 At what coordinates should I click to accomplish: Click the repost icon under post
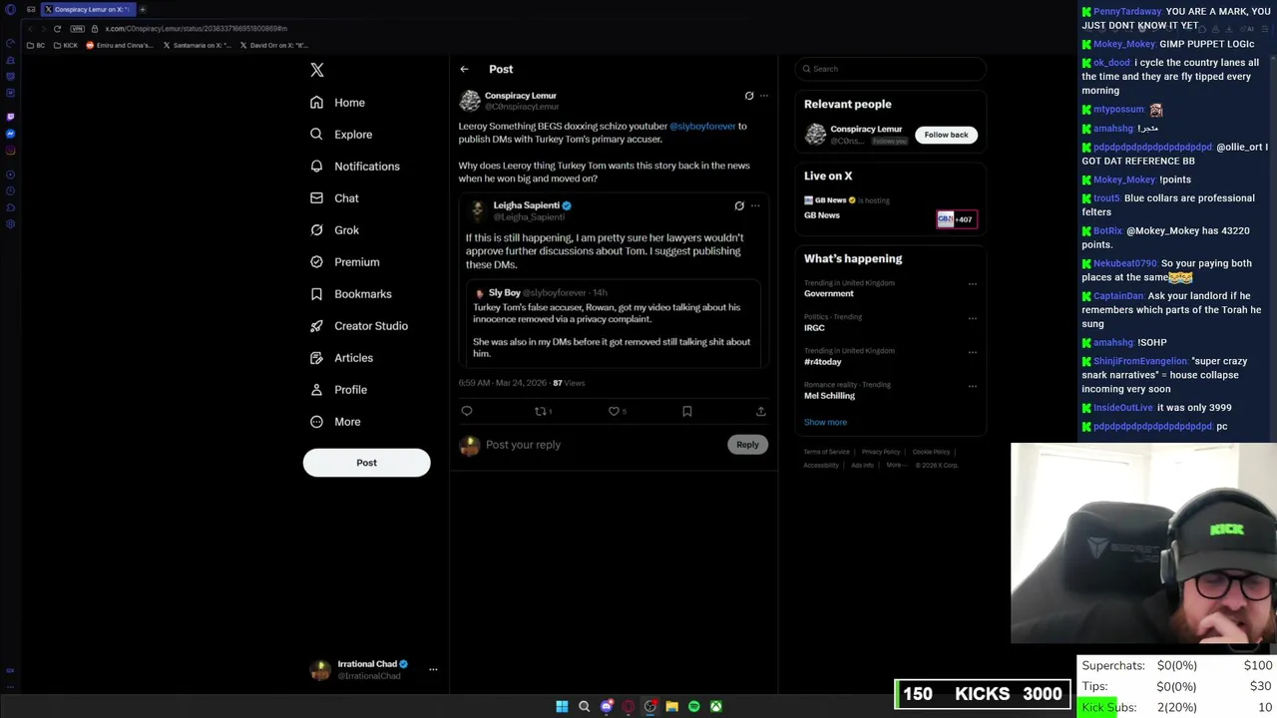pos(540,411)
